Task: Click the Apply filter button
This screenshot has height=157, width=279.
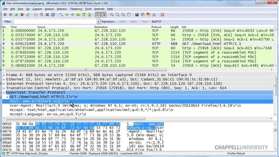Action: tap(133, 21)
